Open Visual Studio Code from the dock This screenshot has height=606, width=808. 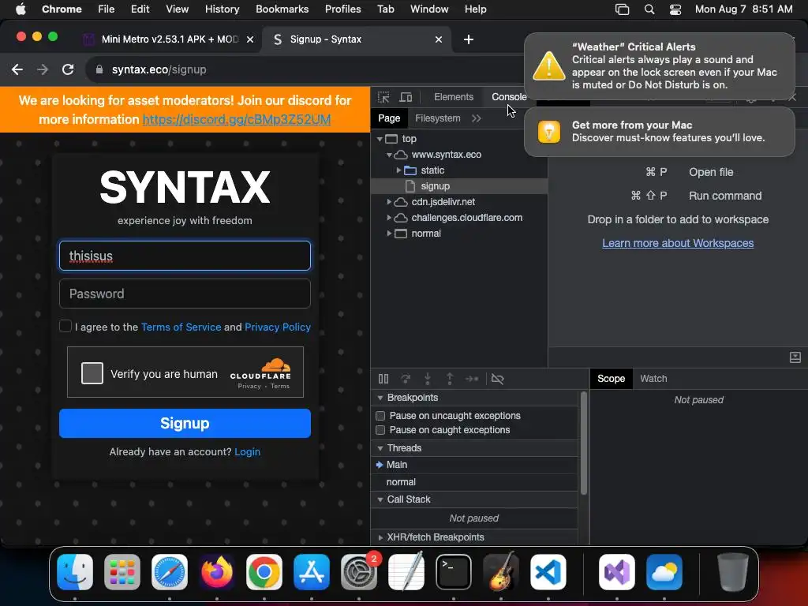pos(548,572)
